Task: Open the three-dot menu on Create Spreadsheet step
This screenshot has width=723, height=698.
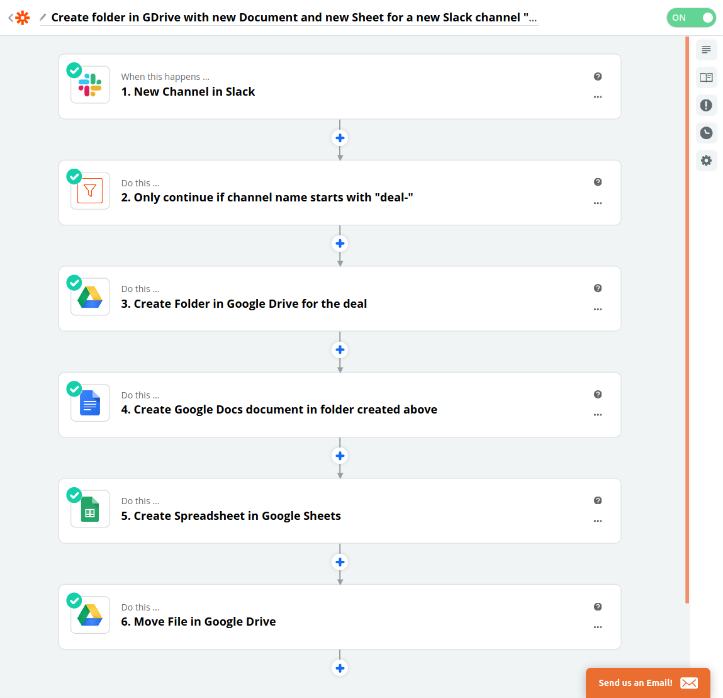Action: click(x=598, y=521)
